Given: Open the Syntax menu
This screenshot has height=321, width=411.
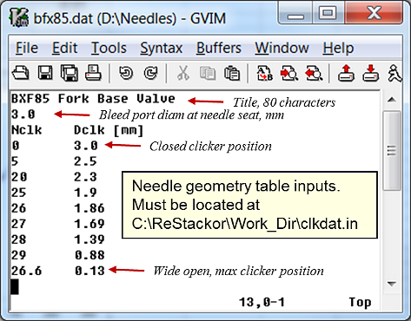Looking at the screenshot, I should click(x=162, y=48).
